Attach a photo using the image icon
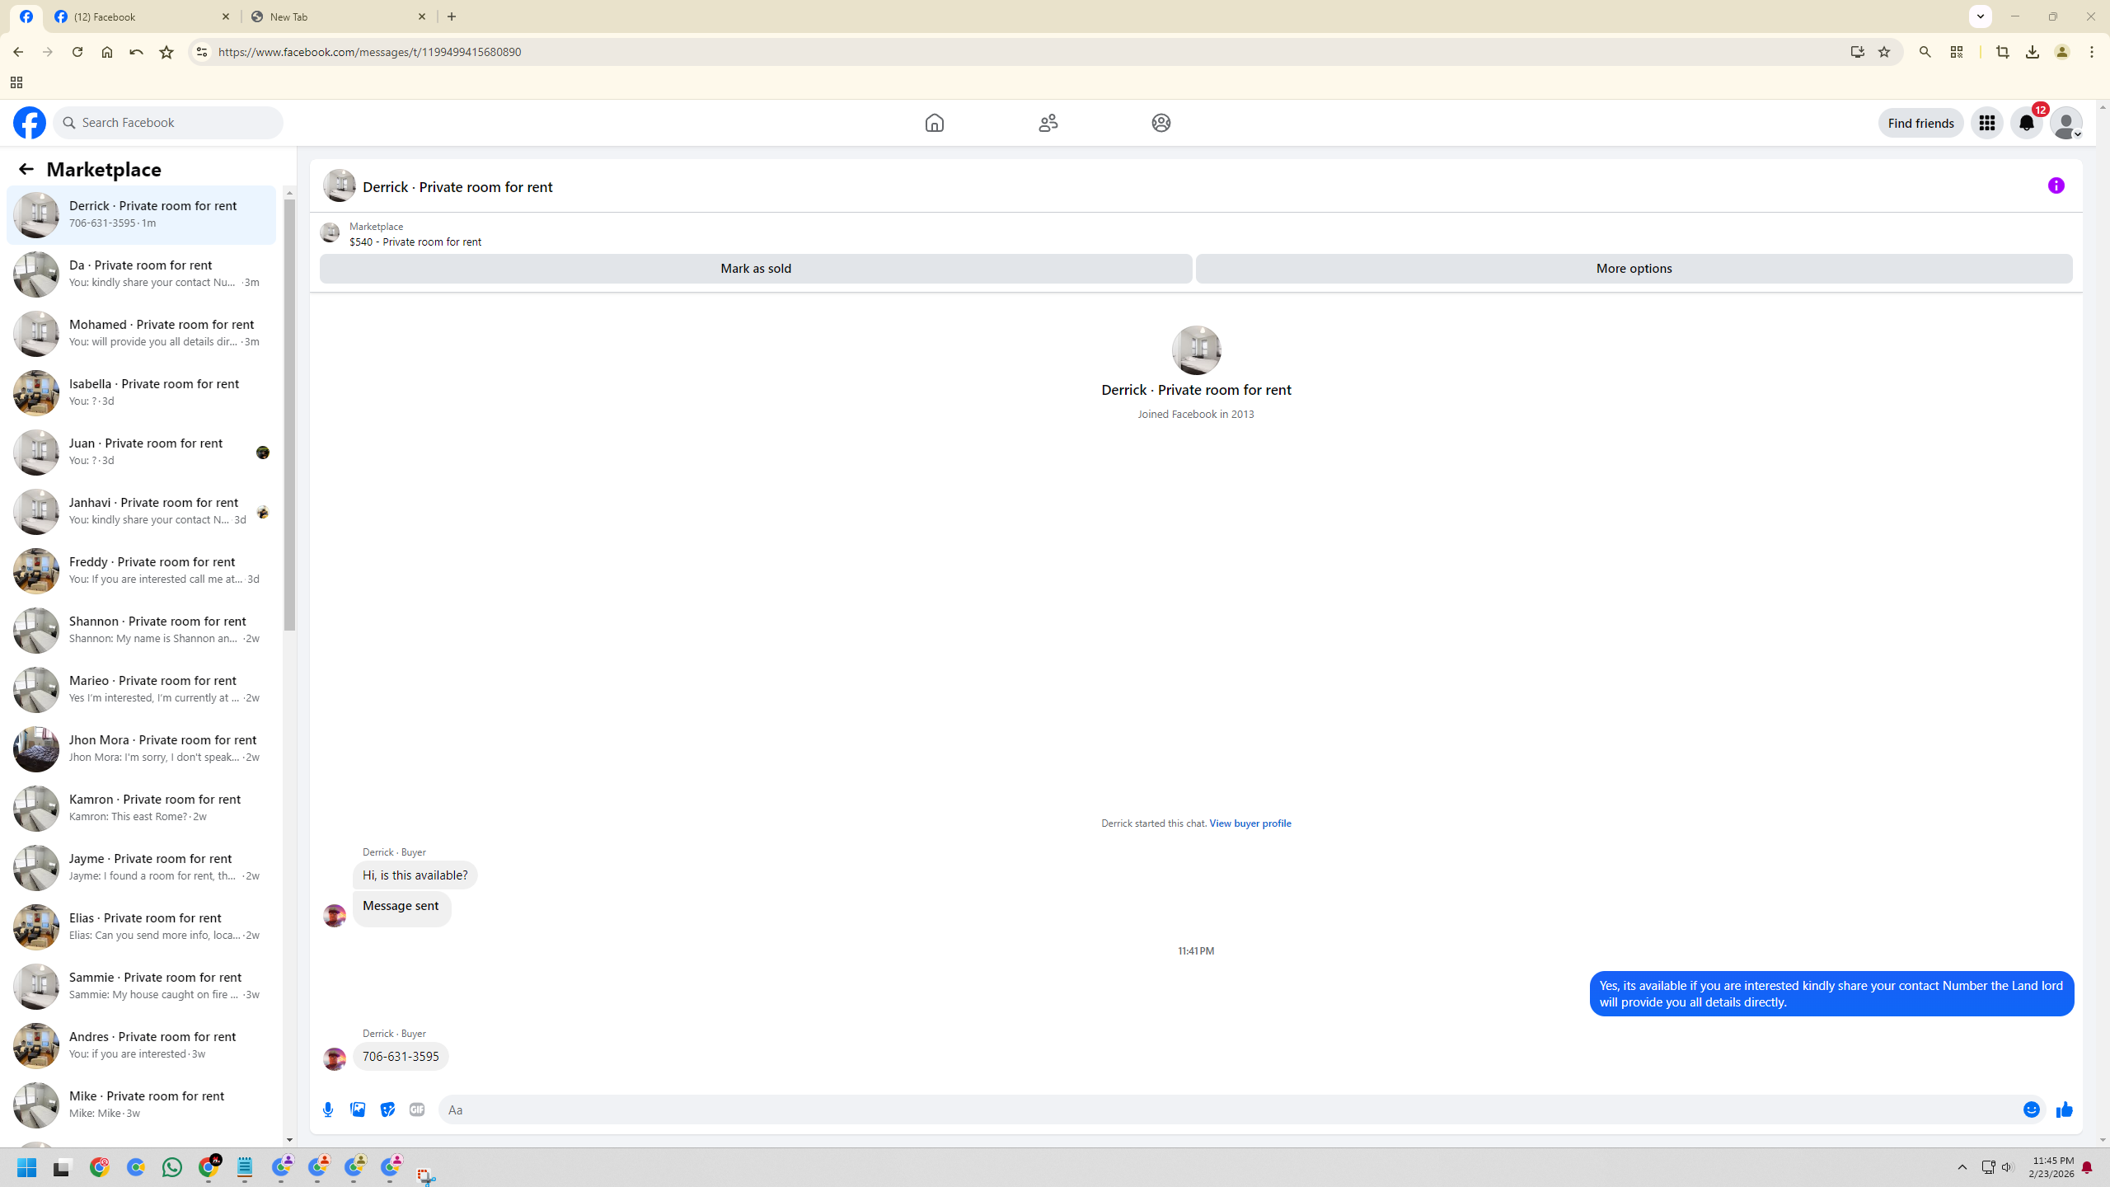2110x1187 pixels. pos(358,1110)
